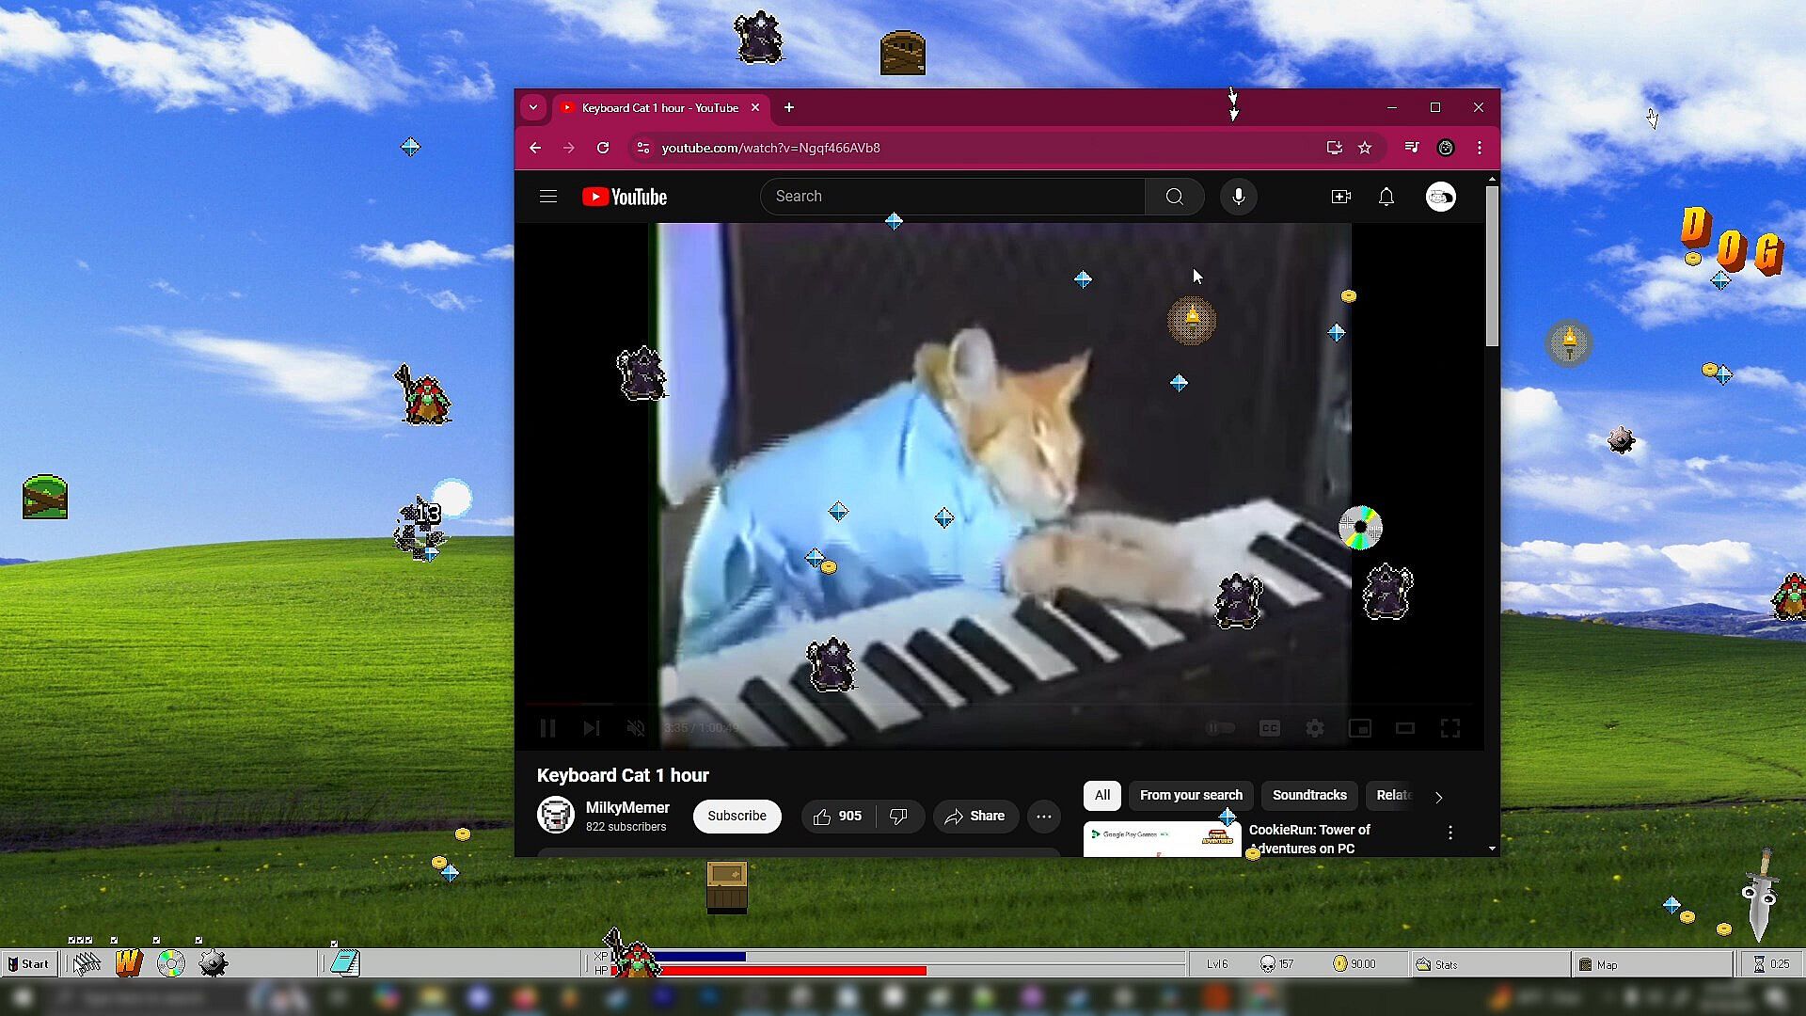This screenshot has width=1806, height=1016.
Task: Click the voice search microphone icon
Action: coord(1238,197)
